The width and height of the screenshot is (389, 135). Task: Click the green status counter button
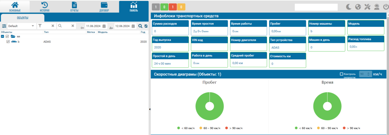[164, 7]
